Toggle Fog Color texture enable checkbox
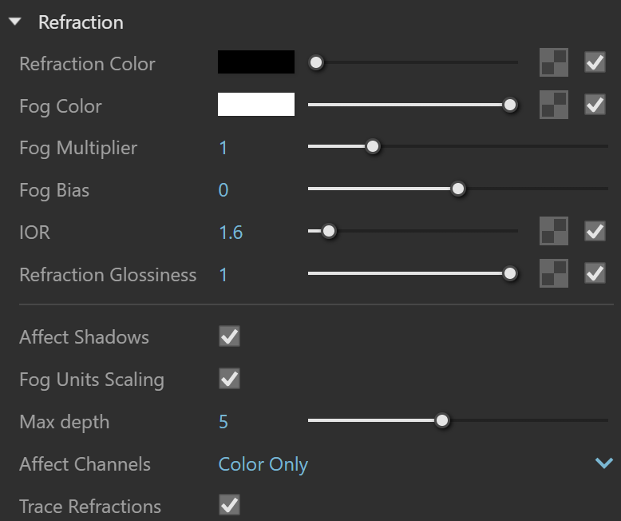Screen dimensions: 621x521 click(x=595, y=105)
